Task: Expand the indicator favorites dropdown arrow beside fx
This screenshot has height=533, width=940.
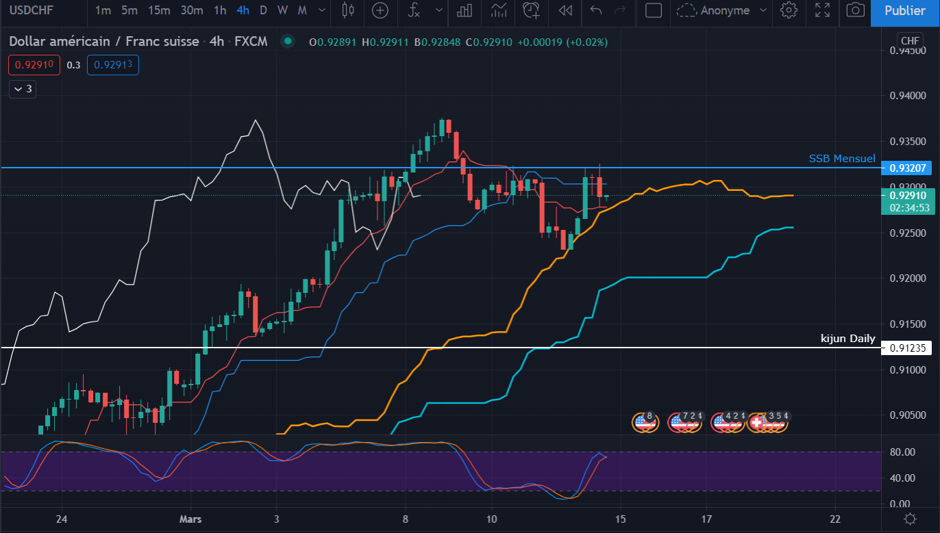Action: coord(440,10)
